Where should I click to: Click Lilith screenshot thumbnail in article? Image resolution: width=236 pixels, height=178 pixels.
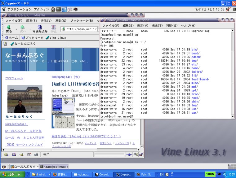[x=63, y=113]
